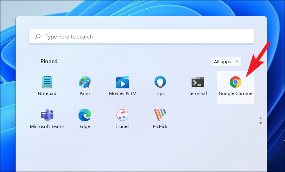
Task: Launch Terminal from pinned apps
Action: (198, 86)
